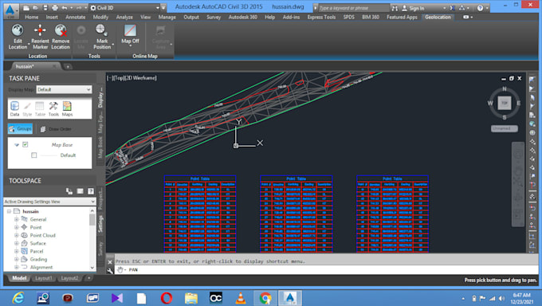This screenshot has height=306, width=542.
Task: Close the command line with the X icon
Action: click(110, 262)
